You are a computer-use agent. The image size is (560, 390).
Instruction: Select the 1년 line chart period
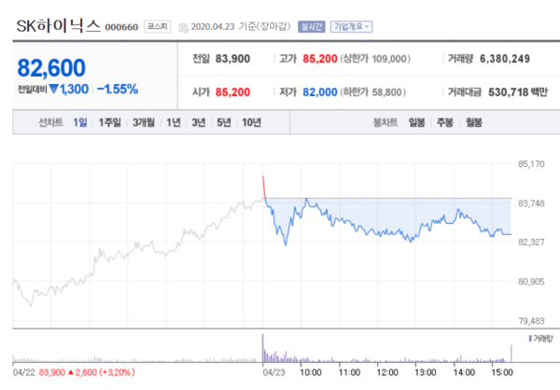click(174, 122)
